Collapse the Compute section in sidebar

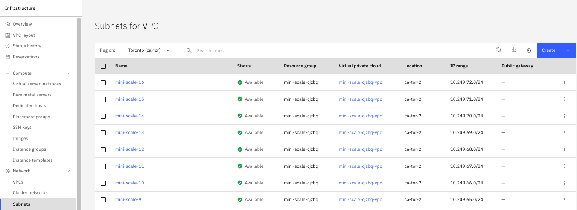(69, 73)
